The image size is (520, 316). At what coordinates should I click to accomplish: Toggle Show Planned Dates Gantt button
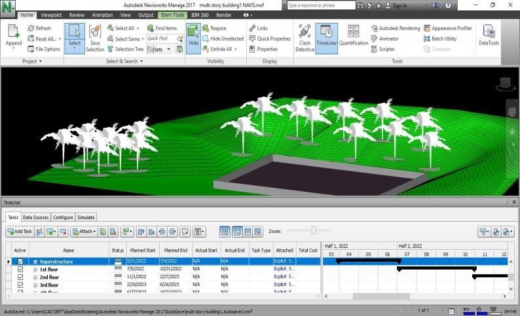tap(238, 232)
